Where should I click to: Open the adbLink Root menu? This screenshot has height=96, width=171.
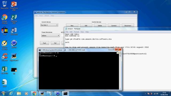(x=41, y=16)
